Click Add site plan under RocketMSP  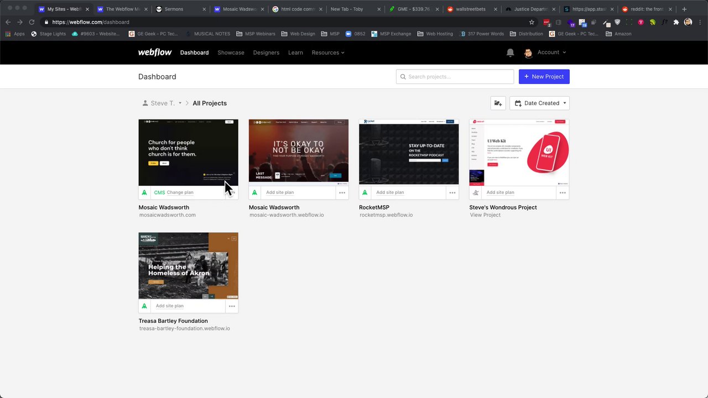[x=390, y=192]
